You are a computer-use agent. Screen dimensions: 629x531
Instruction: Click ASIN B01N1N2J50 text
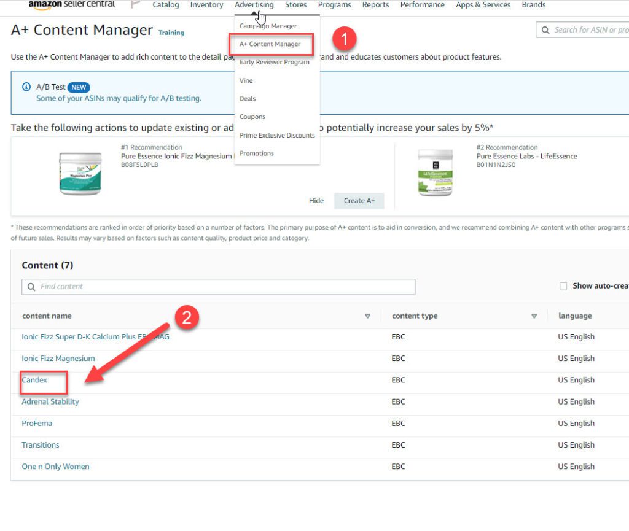tap(496, 165)
